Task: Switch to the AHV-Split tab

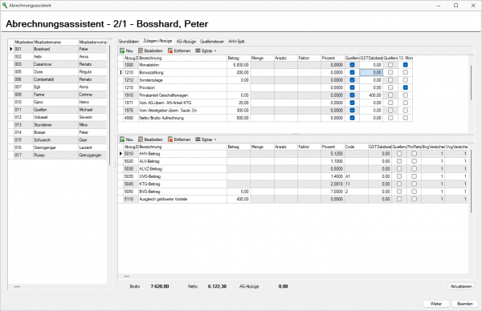Action: point(236,42)
